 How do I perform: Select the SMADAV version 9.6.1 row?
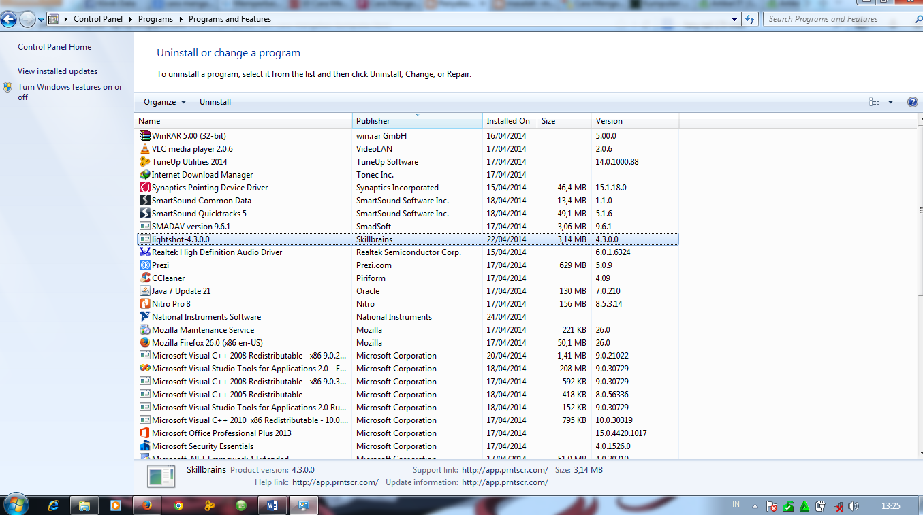pyautogui.click(x=407, y=227)
